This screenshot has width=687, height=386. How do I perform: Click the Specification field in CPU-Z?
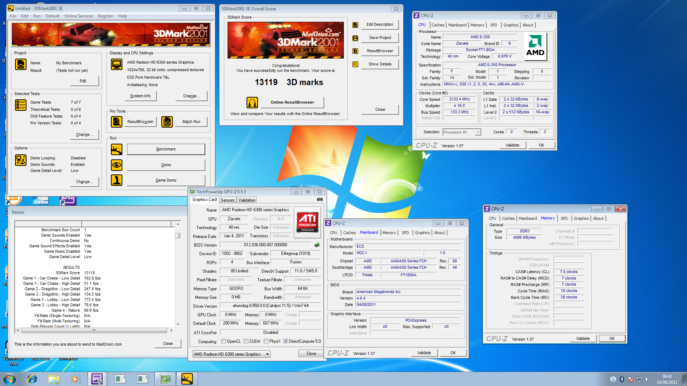(x=497, y=65)
